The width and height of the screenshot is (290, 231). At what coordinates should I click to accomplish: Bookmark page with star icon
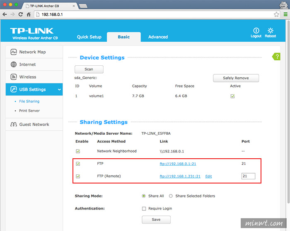coord(276,14)
